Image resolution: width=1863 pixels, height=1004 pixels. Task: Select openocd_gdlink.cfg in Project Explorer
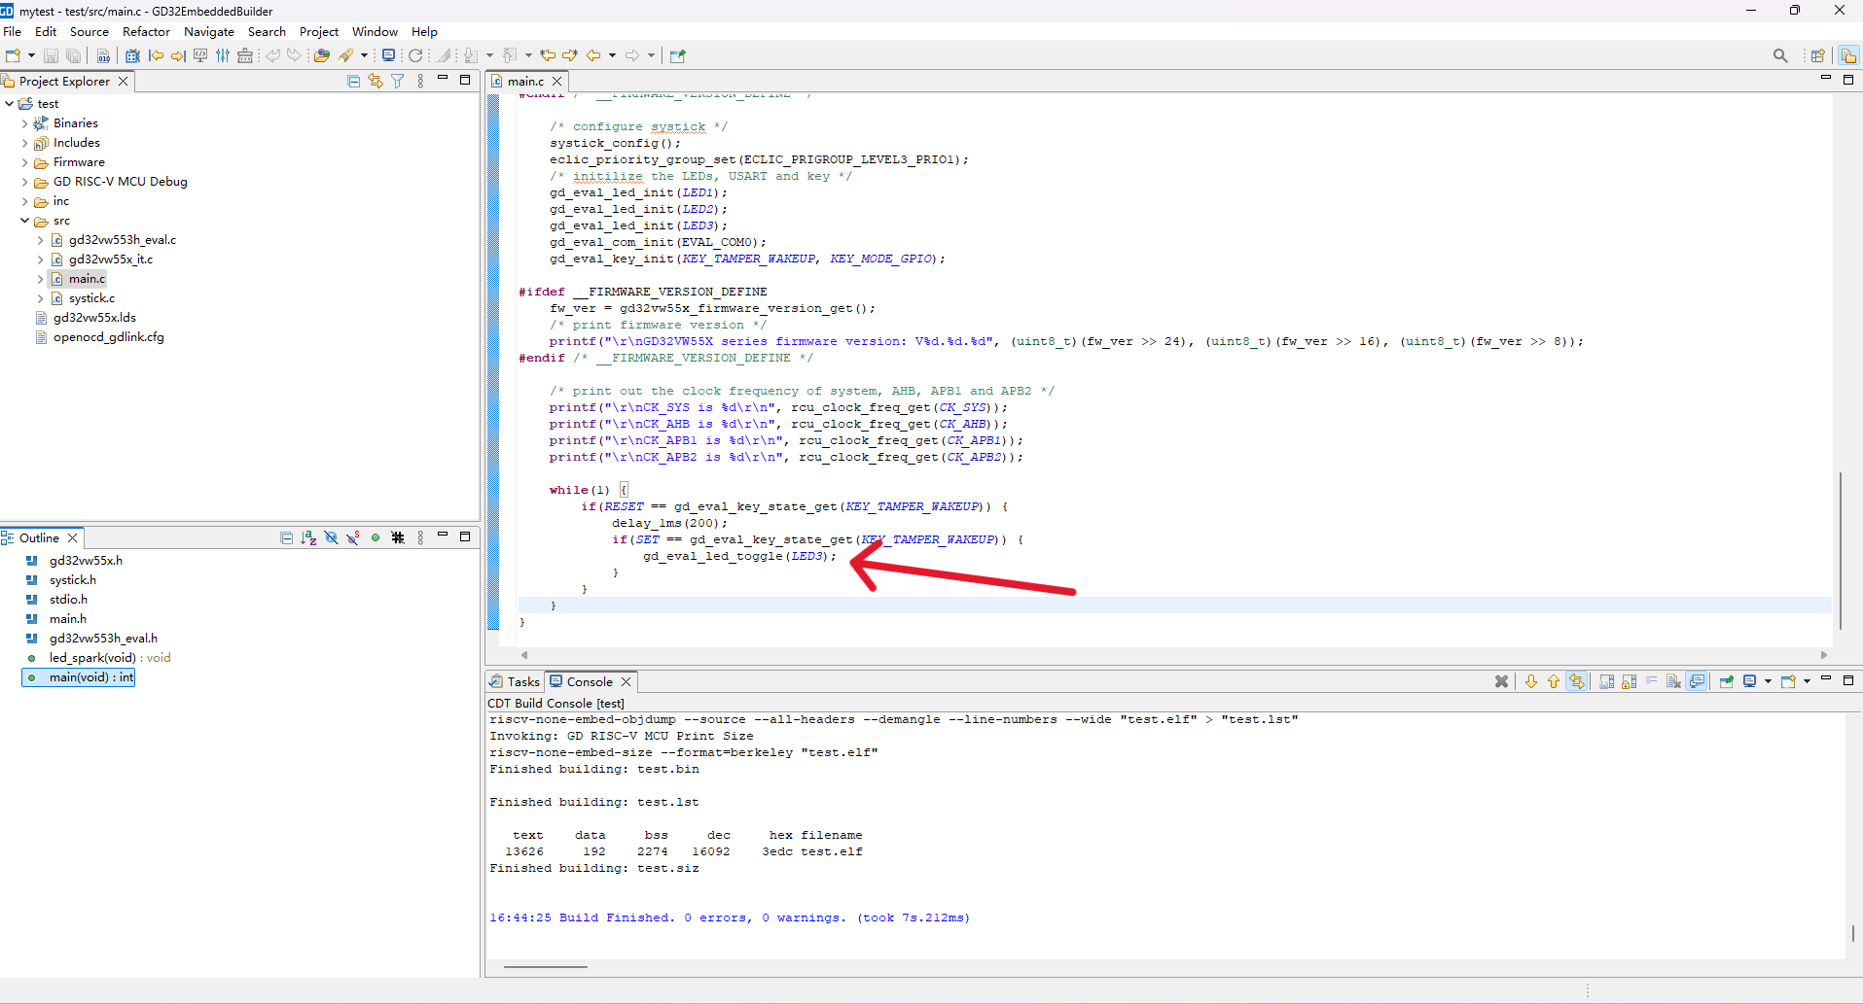108,337
